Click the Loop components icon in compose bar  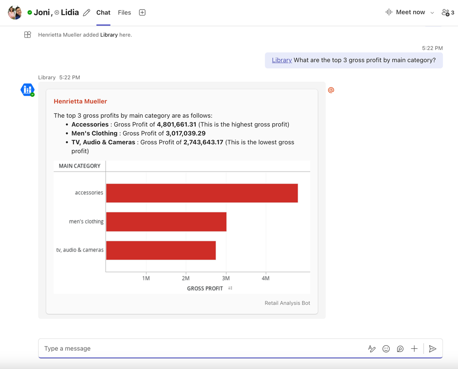400,349
